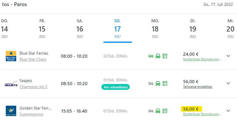Screen dimensions: 237x121
Task: Click green cabin bed icon for Blue Star
Action: click(x=151, y=56)
